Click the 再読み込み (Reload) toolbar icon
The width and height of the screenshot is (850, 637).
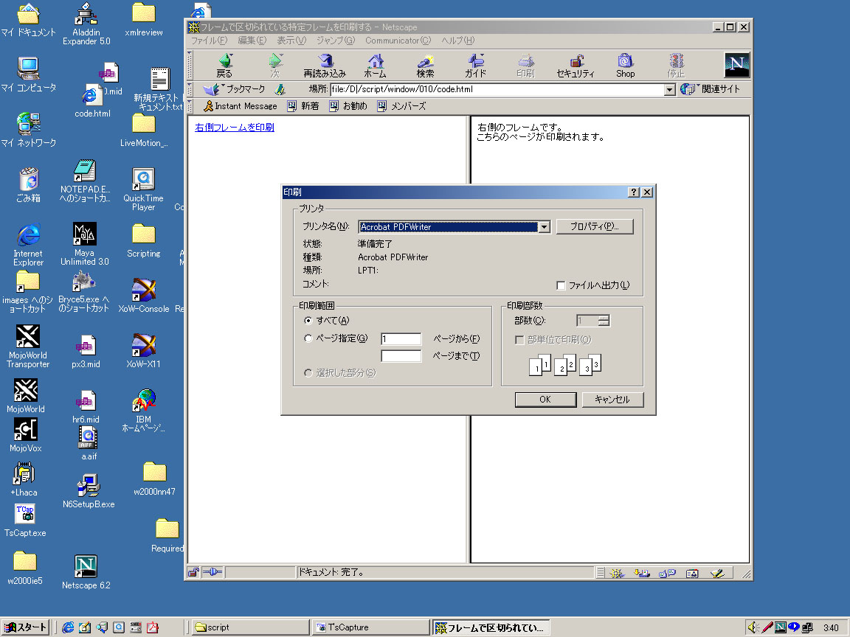click(325, 66)
